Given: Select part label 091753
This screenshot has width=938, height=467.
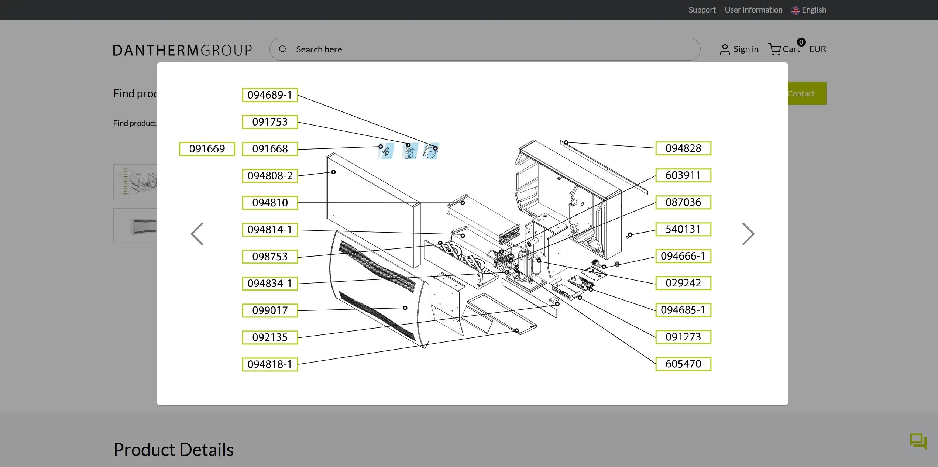Looking at the screenshot, I should (270, 122).
